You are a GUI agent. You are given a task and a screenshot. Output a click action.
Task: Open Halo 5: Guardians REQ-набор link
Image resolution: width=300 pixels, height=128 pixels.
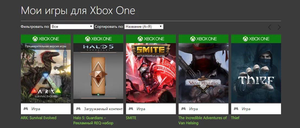(x=93, y=120)
